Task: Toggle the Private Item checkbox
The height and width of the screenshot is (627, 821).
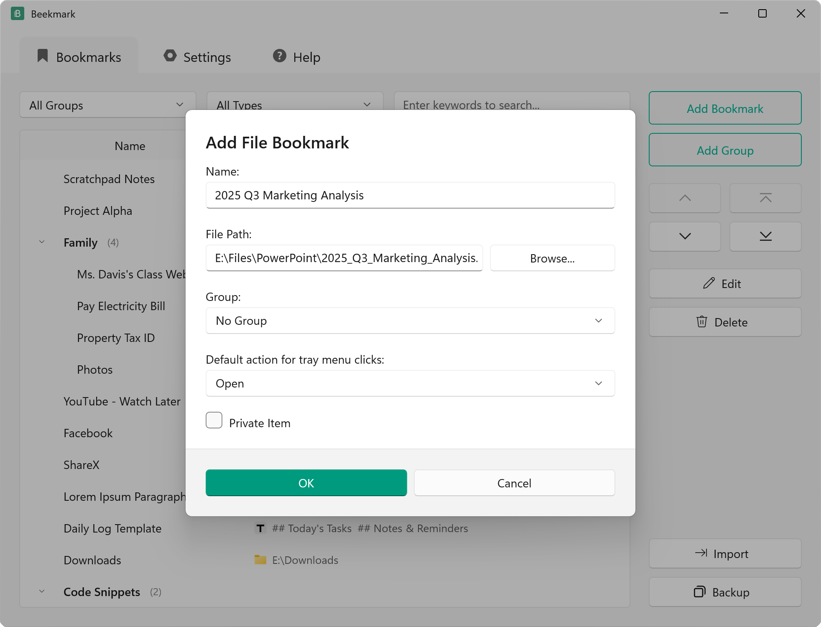Action: tap(214, 420)
